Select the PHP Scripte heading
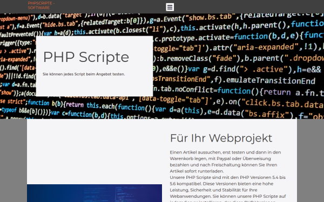The height and width of the screenshot is (202, 324). click(x=86, y=57)
